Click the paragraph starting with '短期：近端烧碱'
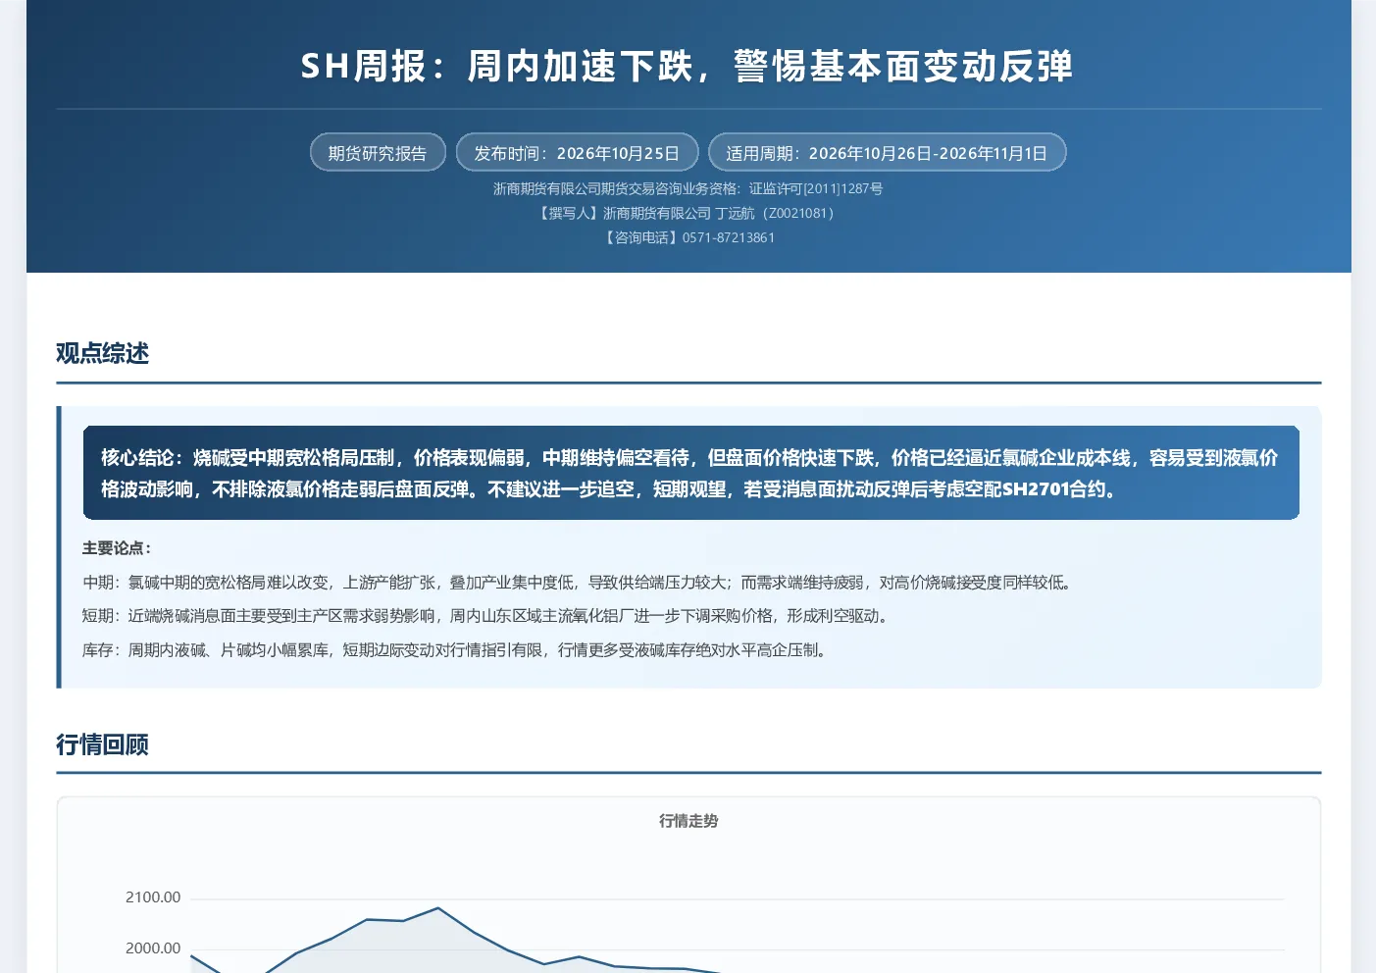Viewport: 1376px width, 973px height. pyautogui.click(x=487, y=616)
